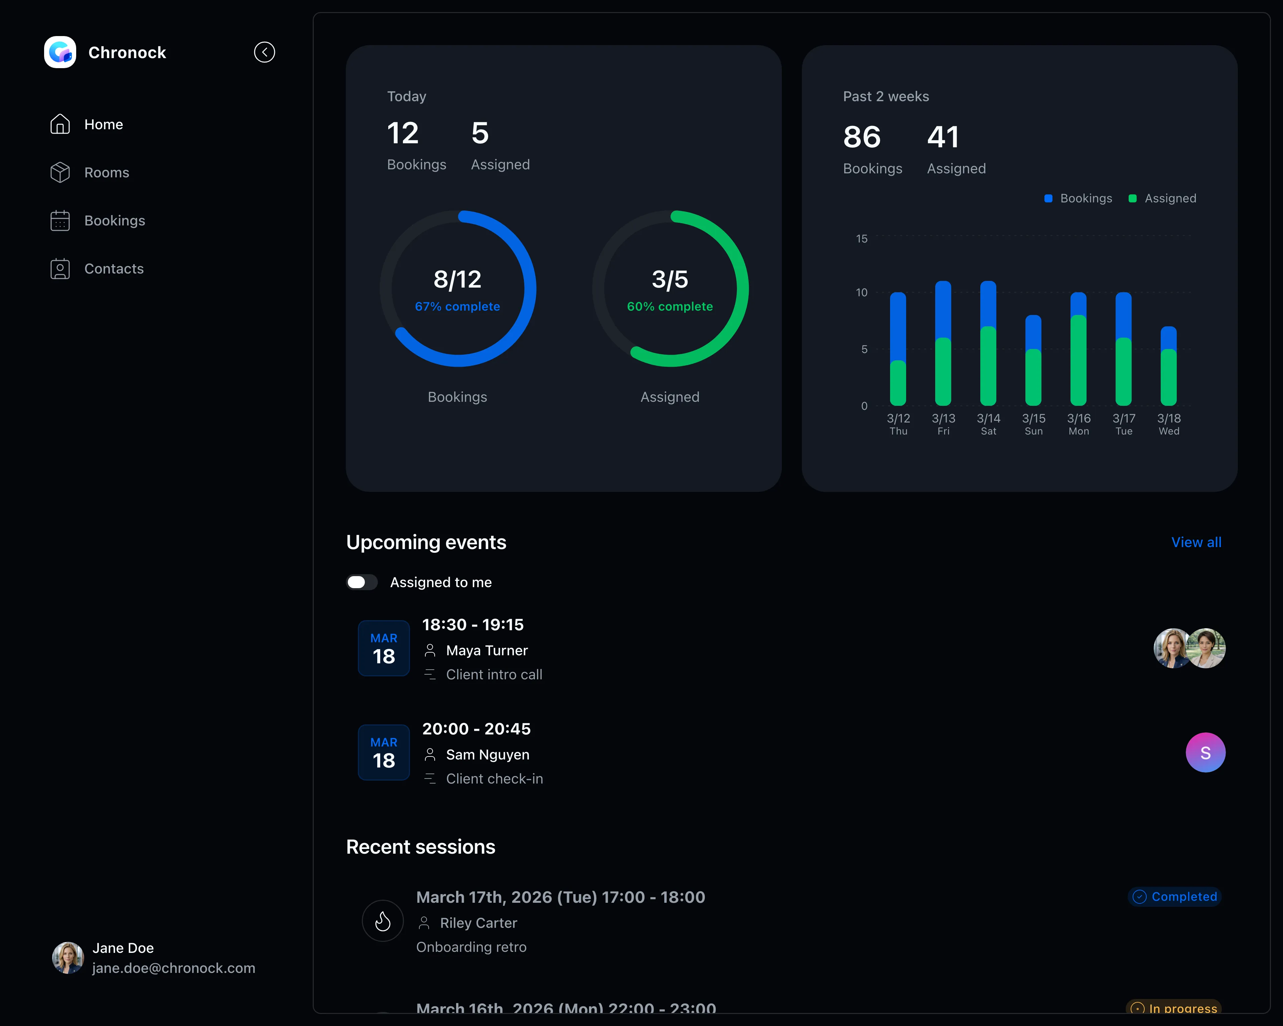Click the Completed status badge
The height and width of the screenshot is (1026, 1283).
(x=1175, y=897)
